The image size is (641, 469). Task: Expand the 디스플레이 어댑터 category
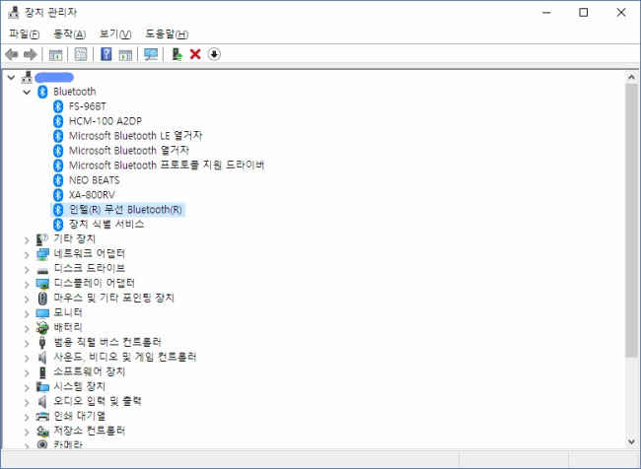coord(27,285)
